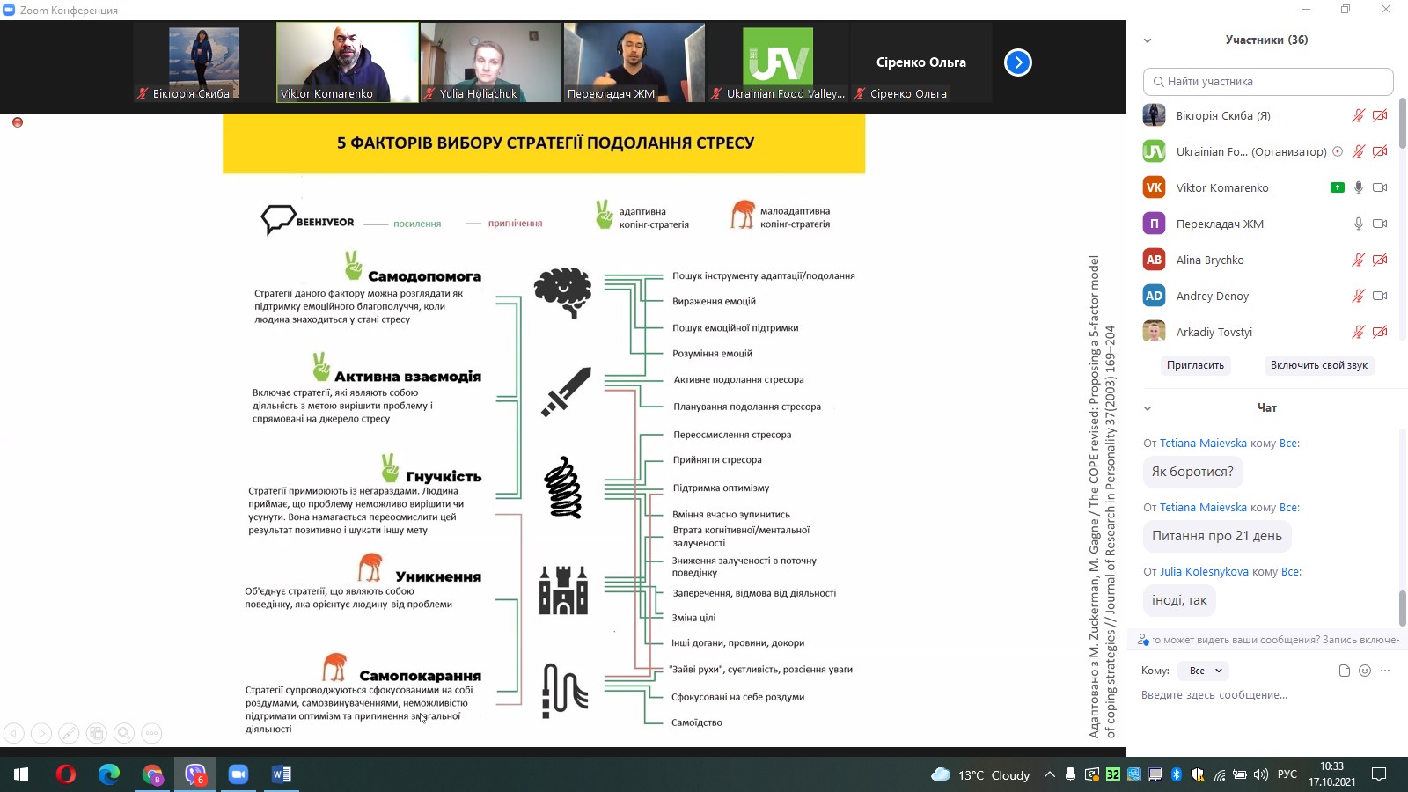
Task: Collapse the Чат panel chevron
Action: pos(1148,408)
